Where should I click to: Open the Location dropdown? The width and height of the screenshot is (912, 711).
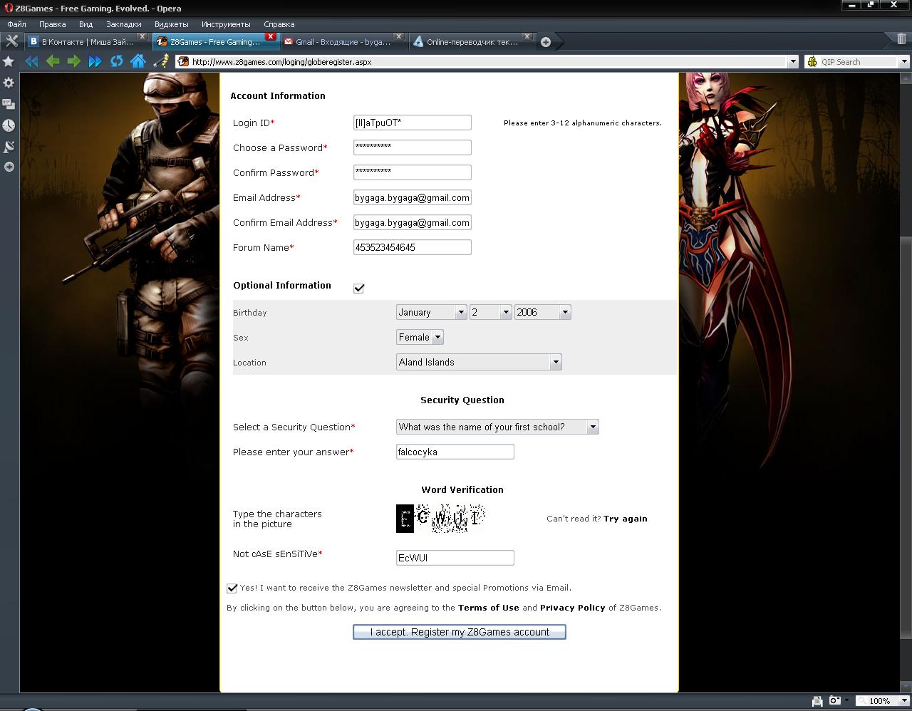click(x=479, y=362)
